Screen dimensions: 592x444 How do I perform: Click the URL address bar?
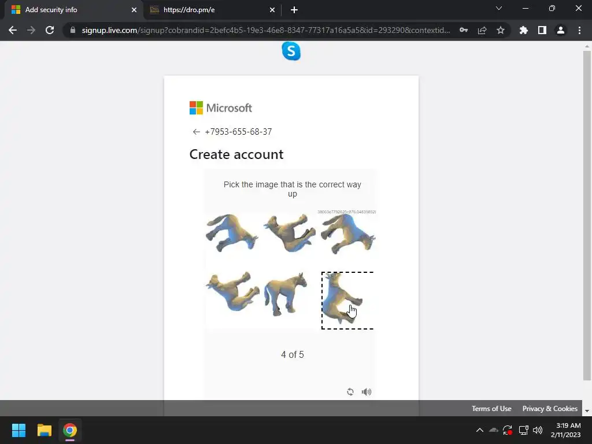coord(266,30)
